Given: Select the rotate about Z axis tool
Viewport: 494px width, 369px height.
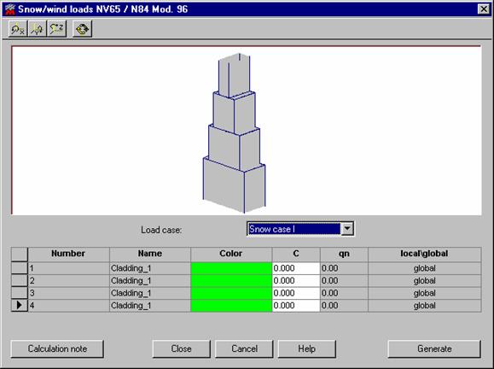Looking at the screenshot, I should click(x=56, y=29).
